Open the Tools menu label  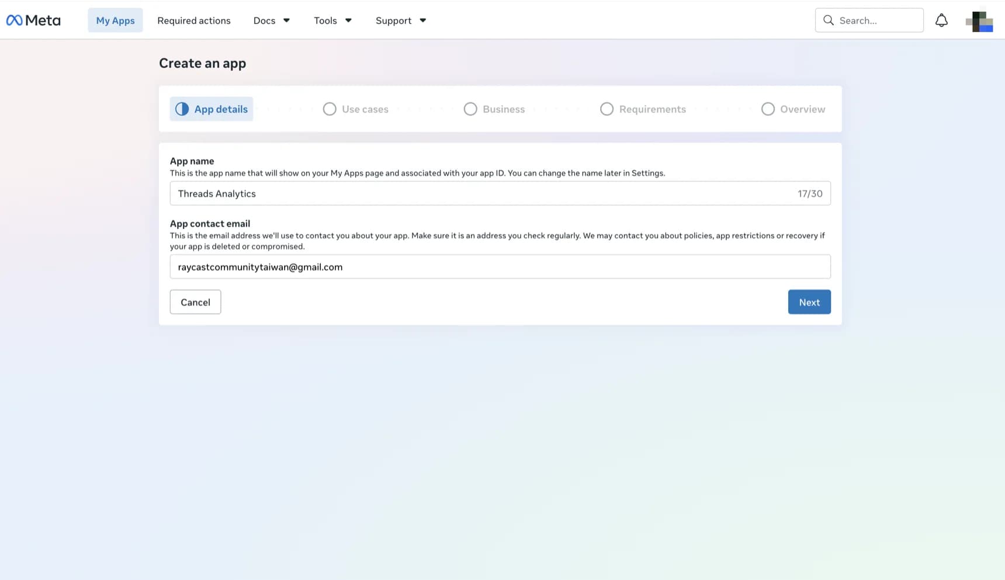(x=325, y=20)
